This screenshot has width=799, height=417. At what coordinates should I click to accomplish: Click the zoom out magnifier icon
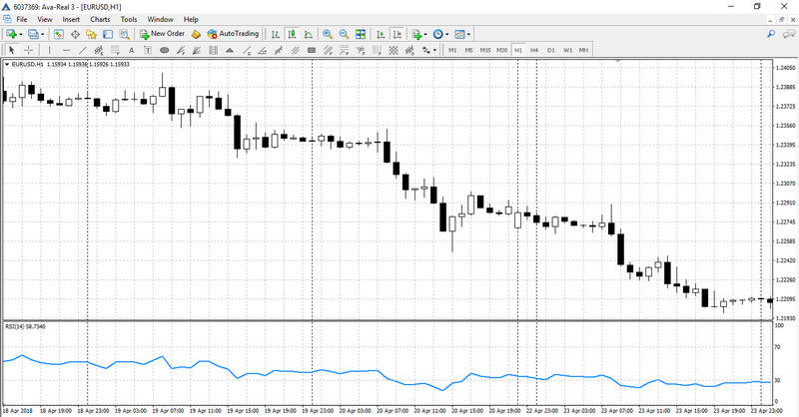[344, 34]
